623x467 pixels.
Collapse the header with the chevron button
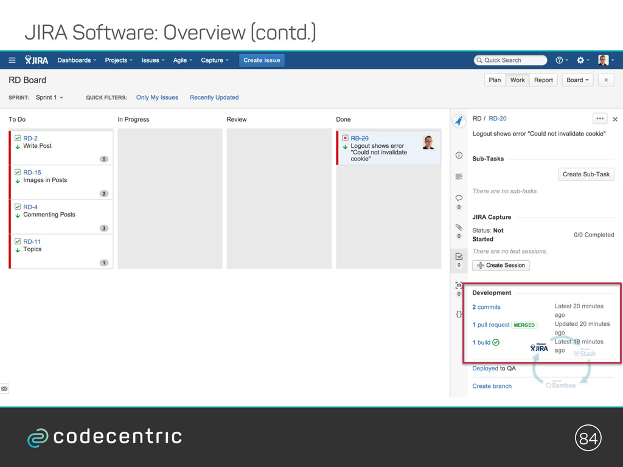[x=606, y=80]
